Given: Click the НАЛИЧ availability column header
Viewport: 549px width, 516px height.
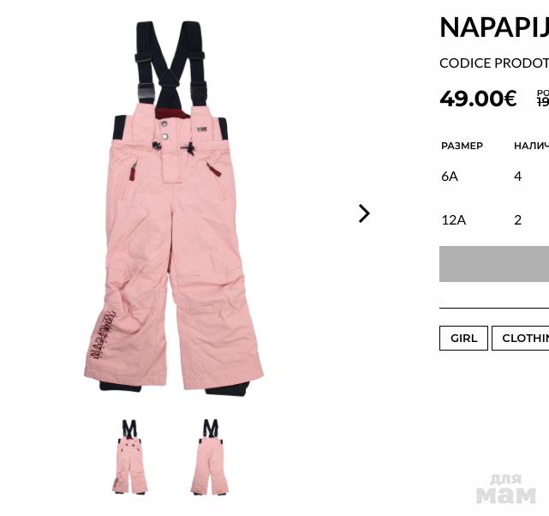Looking at the screenshot, I should click(x=531, y=146).
